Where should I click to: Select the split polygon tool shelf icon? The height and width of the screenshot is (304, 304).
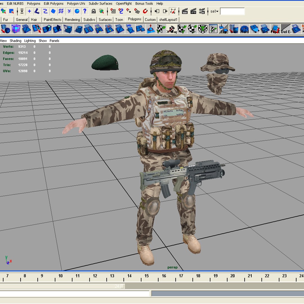coord(37,29)
